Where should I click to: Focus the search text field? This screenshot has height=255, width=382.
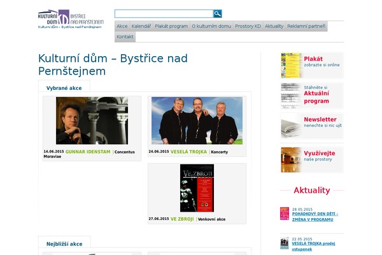tap(164, 13)
